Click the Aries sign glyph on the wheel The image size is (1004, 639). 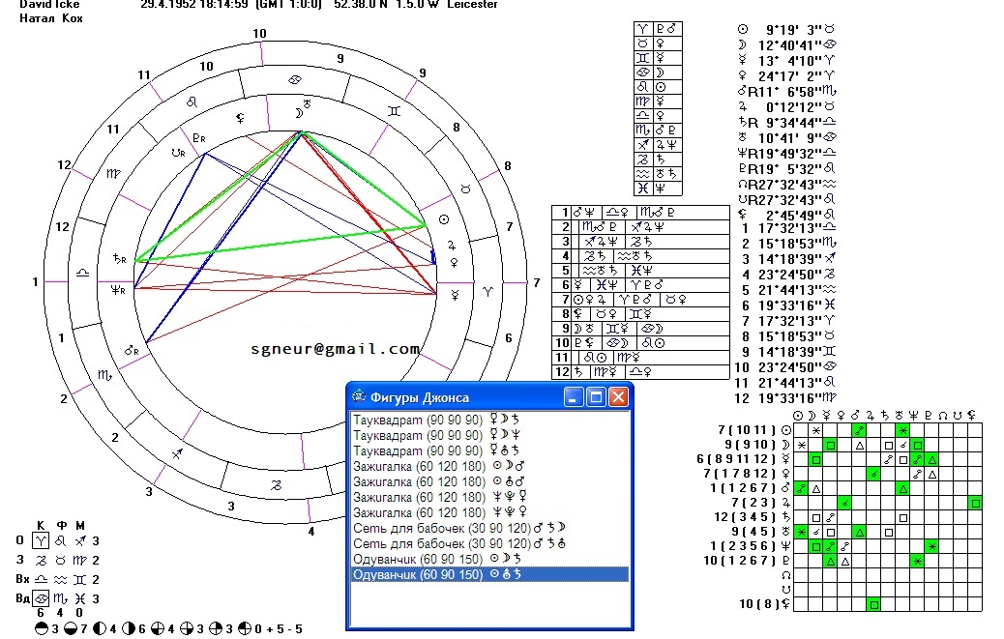pyautogui.click(x=488, y=289)
